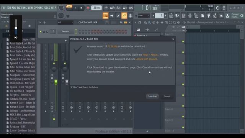Click the CPU/power meter icon
Screen dimensions: 245x138
(217, 8)
